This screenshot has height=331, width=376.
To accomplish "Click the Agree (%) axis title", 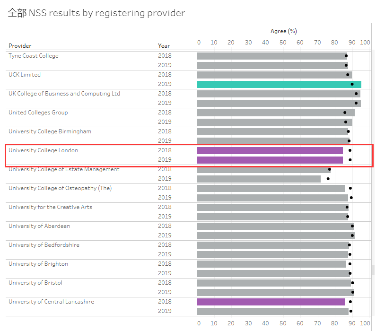I will click(x=283, y=31).
